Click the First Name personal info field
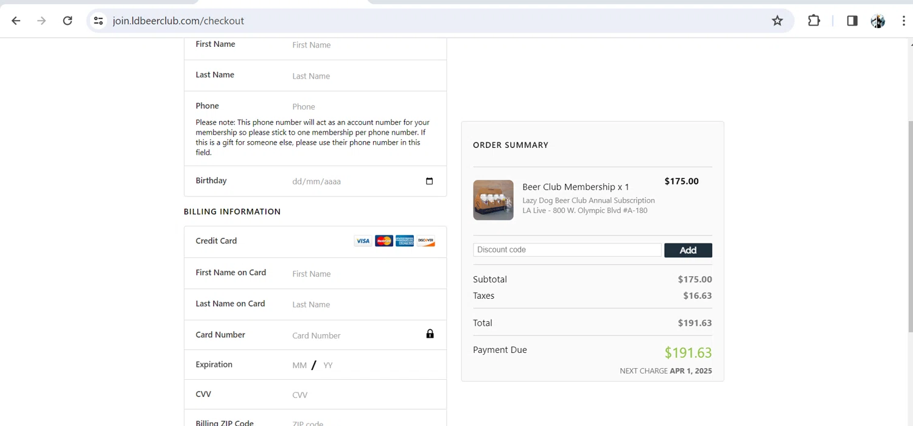The width and height of the screenshot is (913, 426). tap(363, 45)
